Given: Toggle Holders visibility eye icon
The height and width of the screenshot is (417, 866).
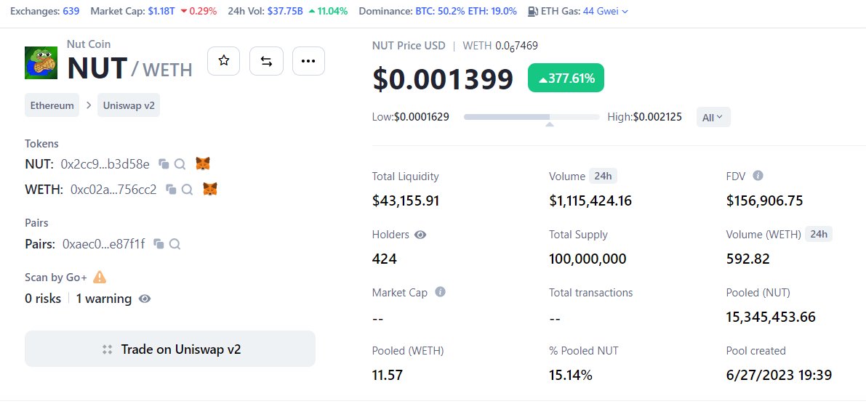Looking at the screenshot, I should click(x=420, y=235).
